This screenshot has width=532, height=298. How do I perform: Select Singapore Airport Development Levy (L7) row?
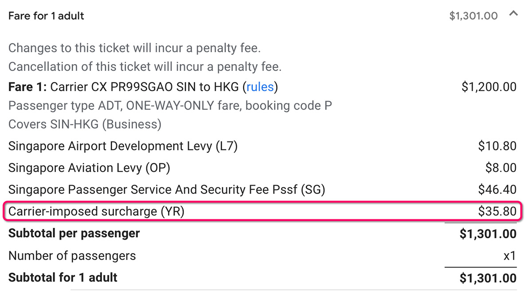123,146
